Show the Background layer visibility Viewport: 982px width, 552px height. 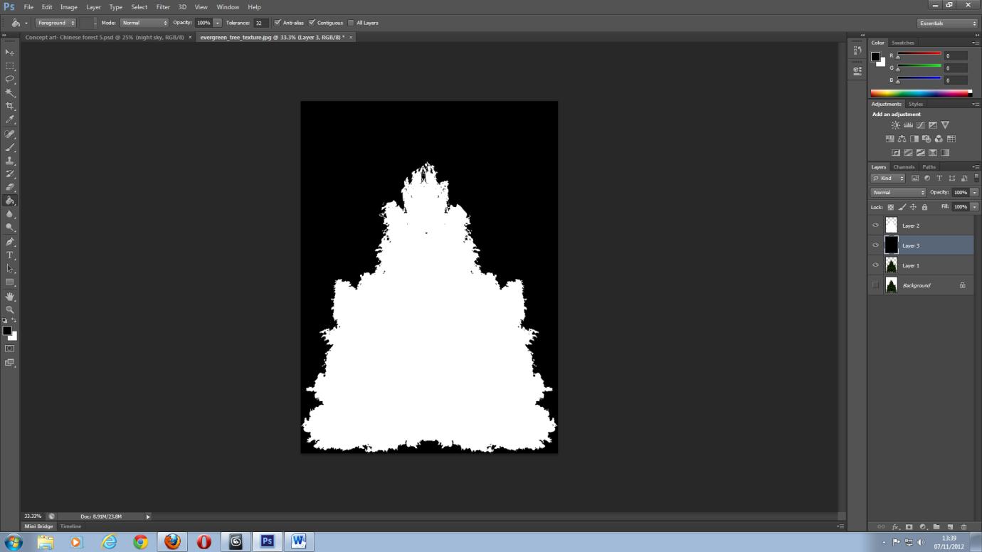coord(875,285)
